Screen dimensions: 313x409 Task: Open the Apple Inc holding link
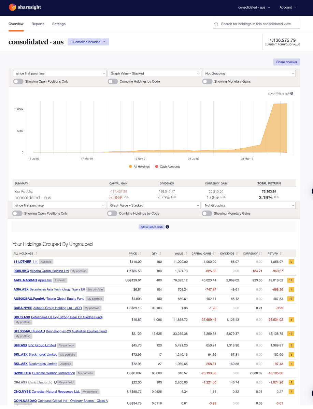coord(45,281)
